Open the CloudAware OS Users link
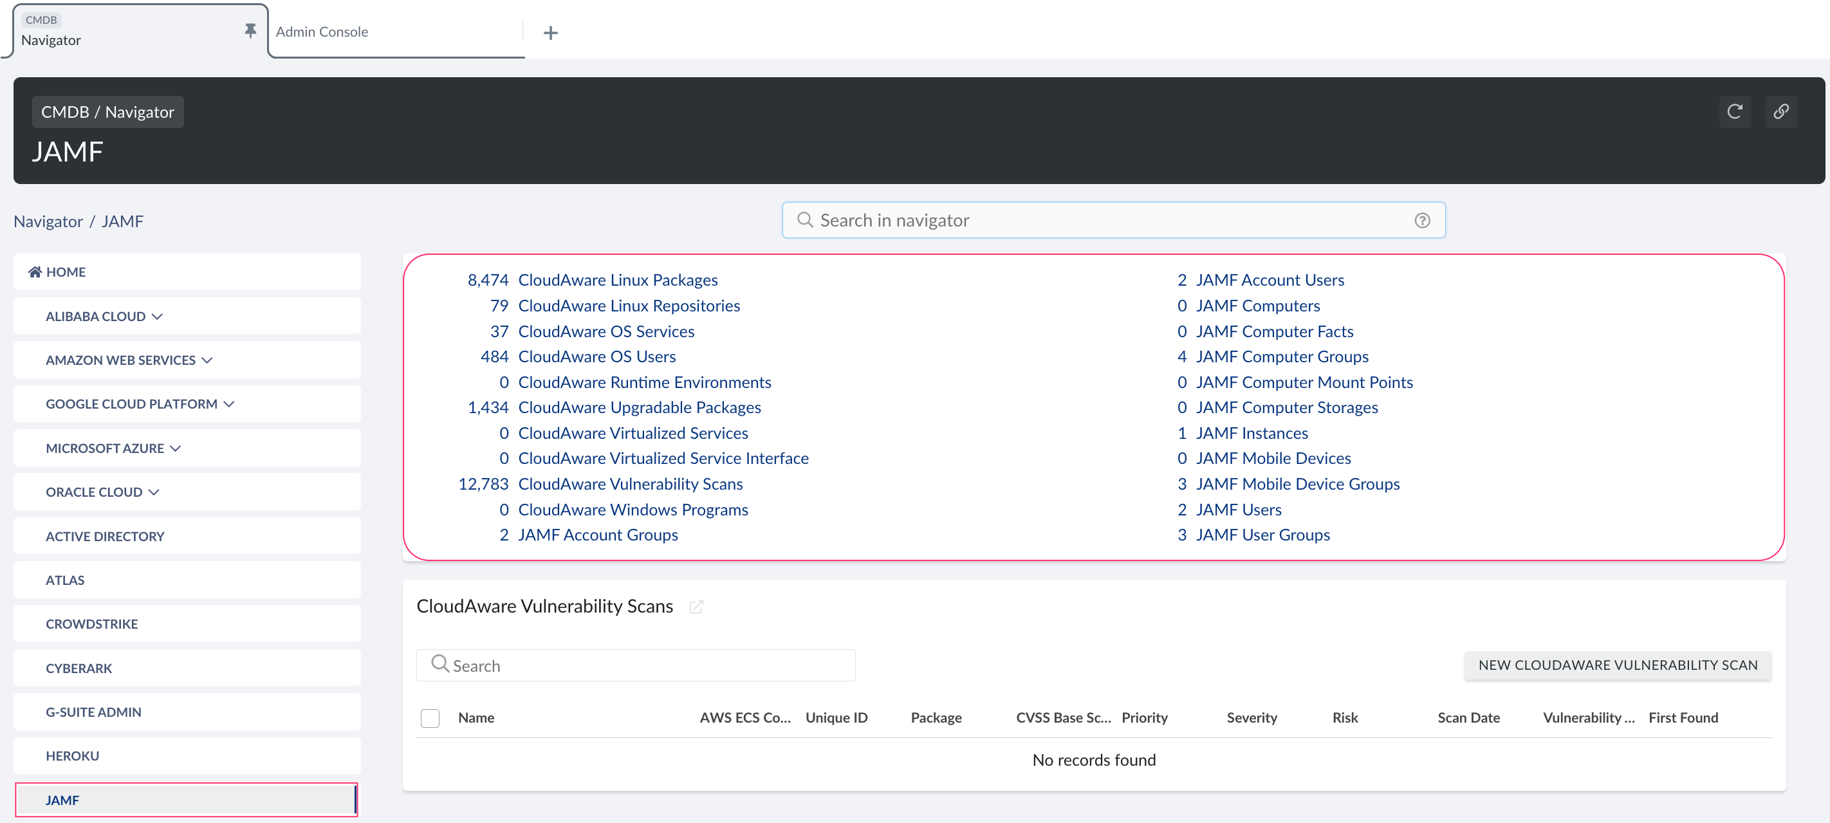Image resolution: width=1830 pixels, height=823 pixels. click(x=596, y=356)
